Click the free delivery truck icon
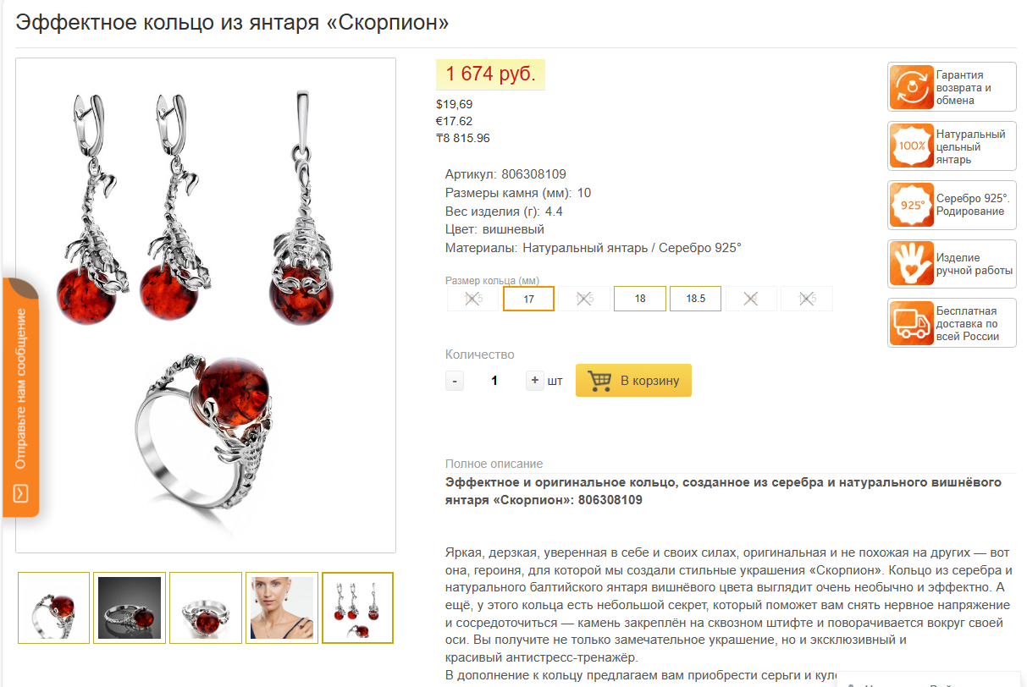1027x687 pixels. point(911,323)
